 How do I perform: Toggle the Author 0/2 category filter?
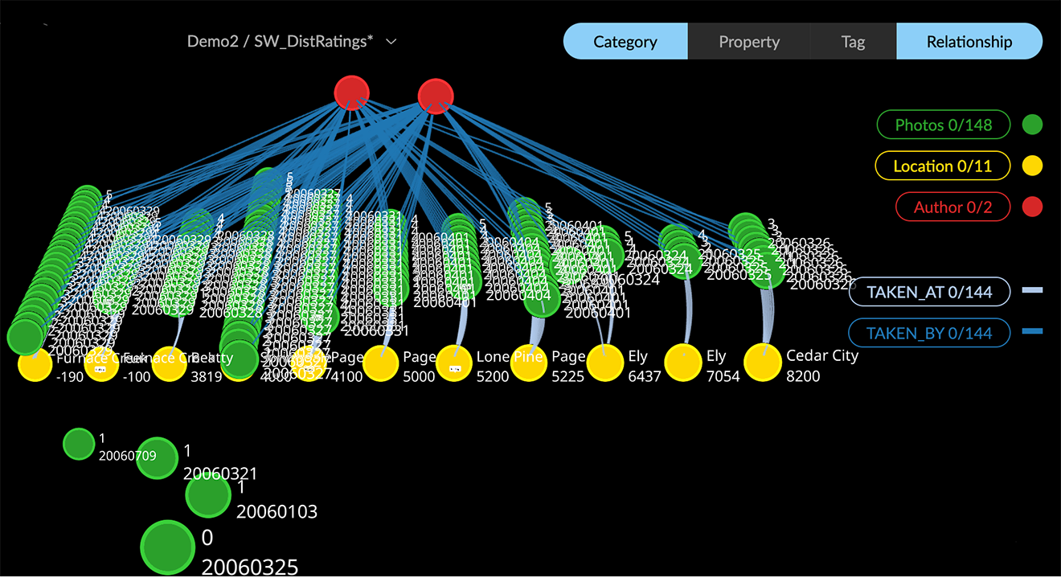[x=952, y=207]
